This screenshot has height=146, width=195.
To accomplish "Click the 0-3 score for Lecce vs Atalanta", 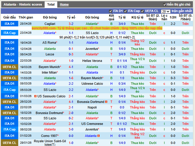I will coord(71,54).
